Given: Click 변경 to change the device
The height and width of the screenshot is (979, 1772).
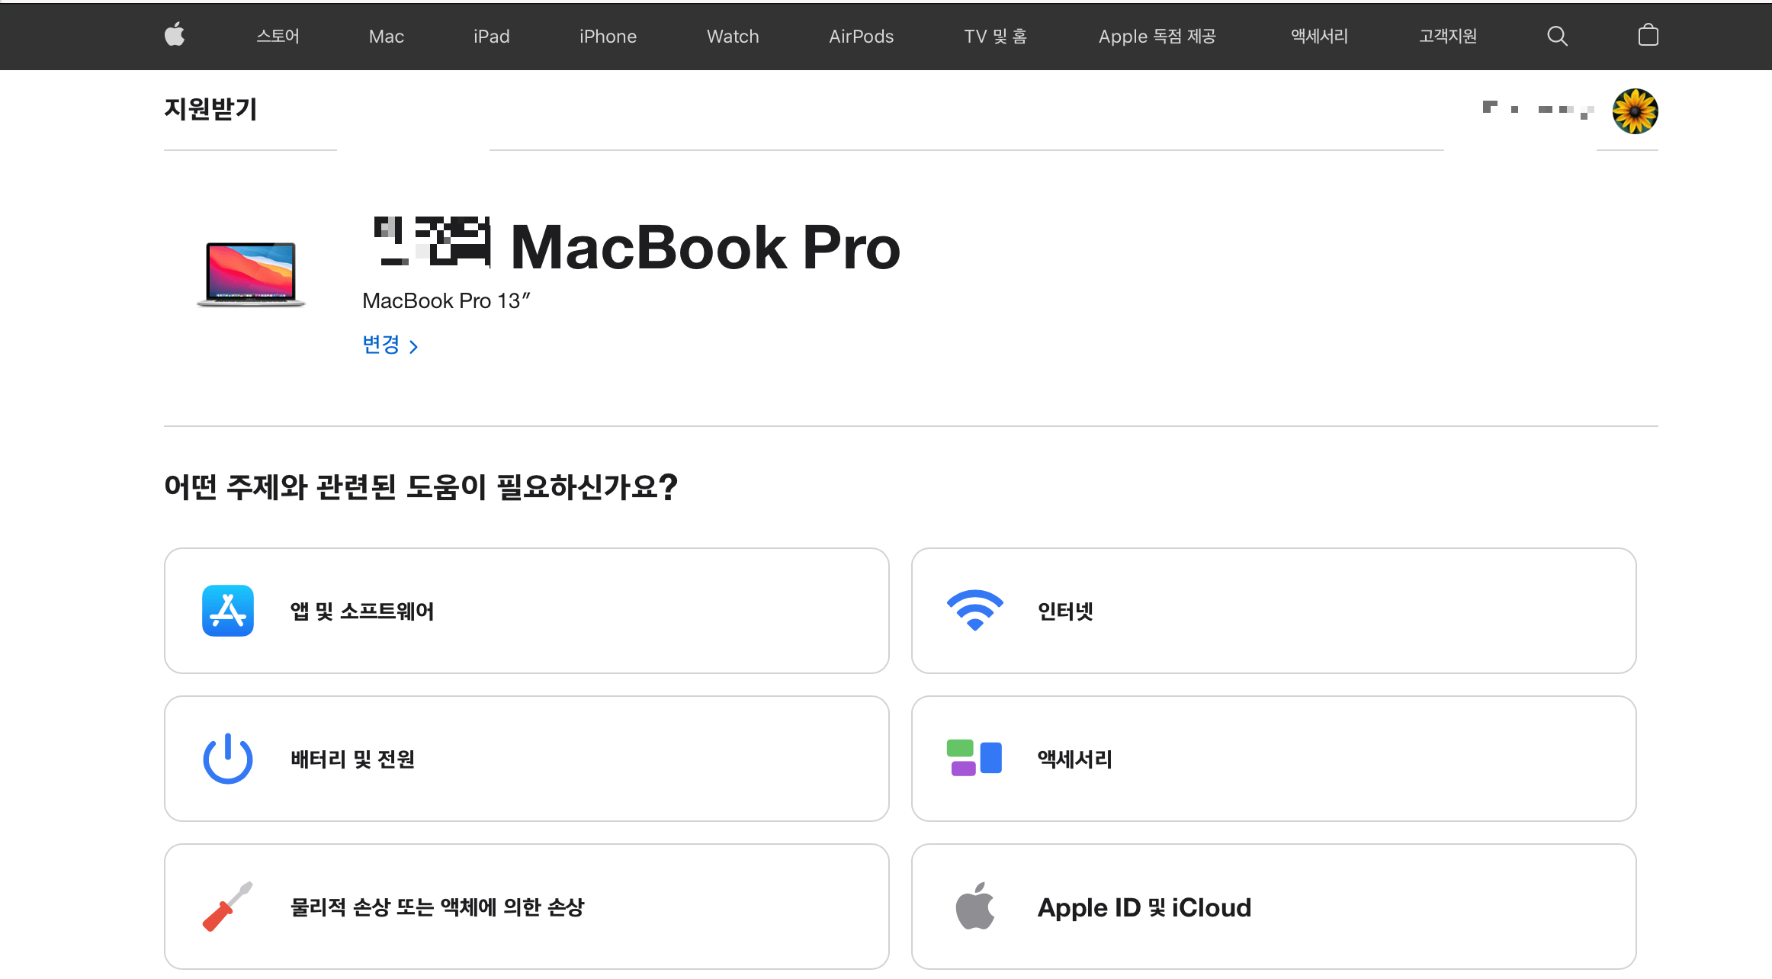Looking at the screenshot, I should click(x=381, y=345).
